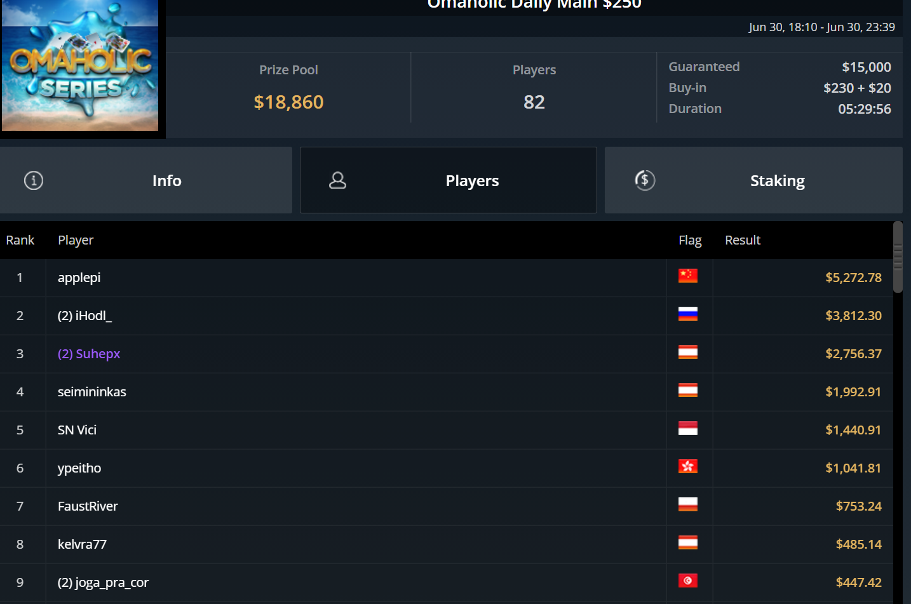The height and width of the screenshot is (604, 911).
Task: Open the Info tab
Action: [146, 180]
